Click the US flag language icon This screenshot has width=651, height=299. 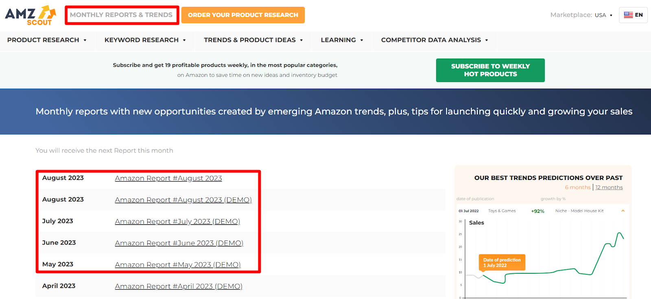628,15
